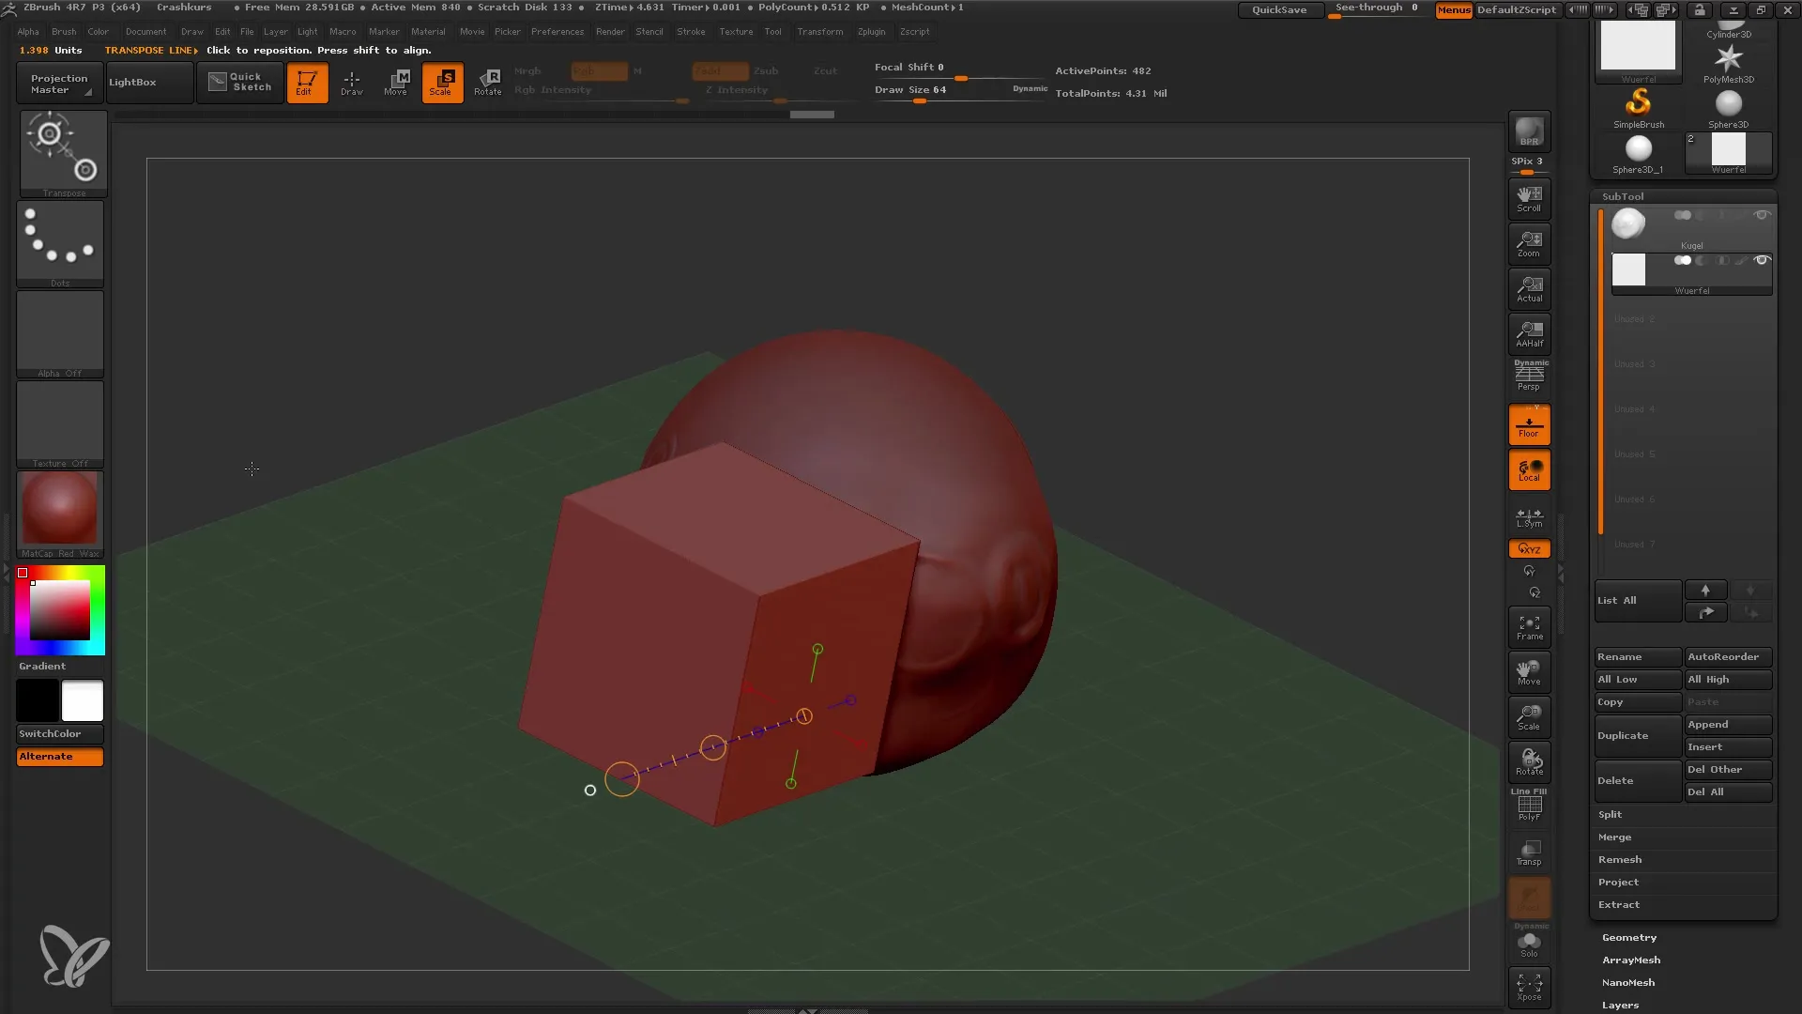This screenshot has height=1014, width=1802.
Task: Select the Move tool in toolbar
Action: (395, 83)
